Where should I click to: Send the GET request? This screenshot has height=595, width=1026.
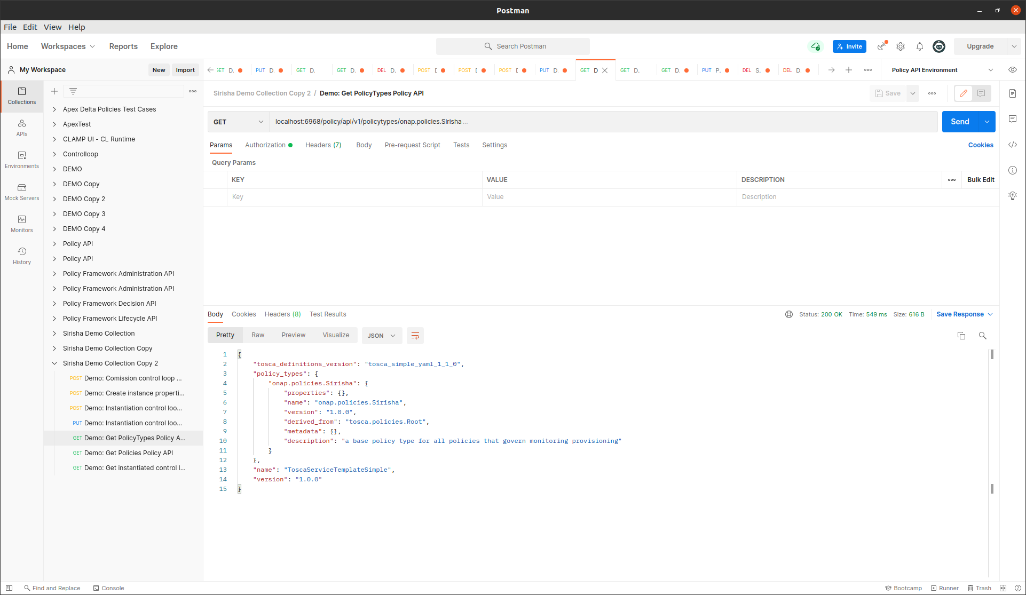[x=960, y=122]
